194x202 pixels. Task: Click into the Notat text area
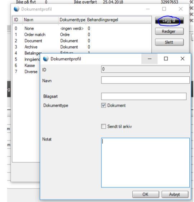point(145,163)
